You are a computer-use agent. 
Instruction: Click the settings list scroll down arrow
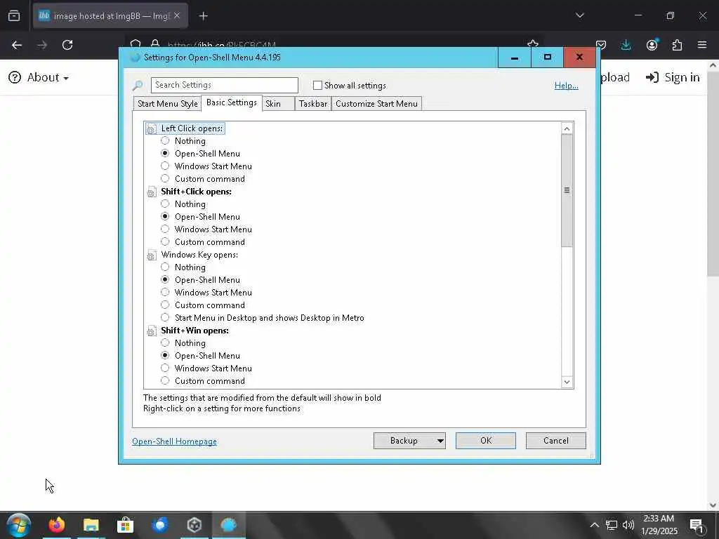pyautogui.click(x=567, y=382)
